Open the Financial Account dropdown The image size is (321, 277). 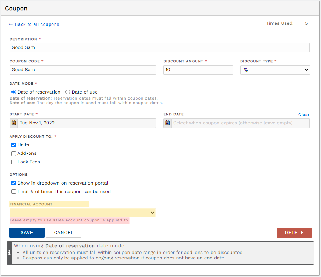coord(82,213)
